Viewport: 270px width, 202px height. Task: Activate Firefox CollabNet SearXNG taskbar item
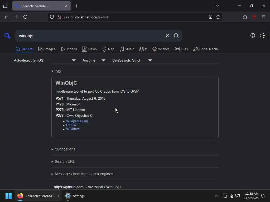tap(38, 196)
